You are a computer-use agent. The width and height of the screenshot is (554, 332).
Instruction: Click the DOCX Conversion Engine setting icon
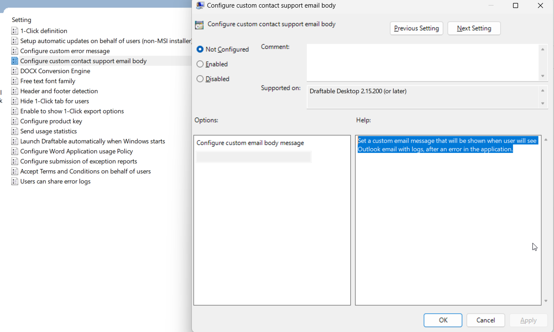14,71
